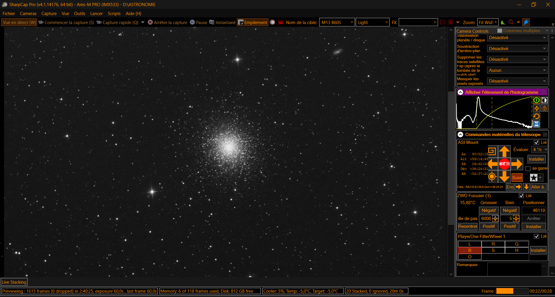Collapse the histogram stretch panel

point(460,92)
